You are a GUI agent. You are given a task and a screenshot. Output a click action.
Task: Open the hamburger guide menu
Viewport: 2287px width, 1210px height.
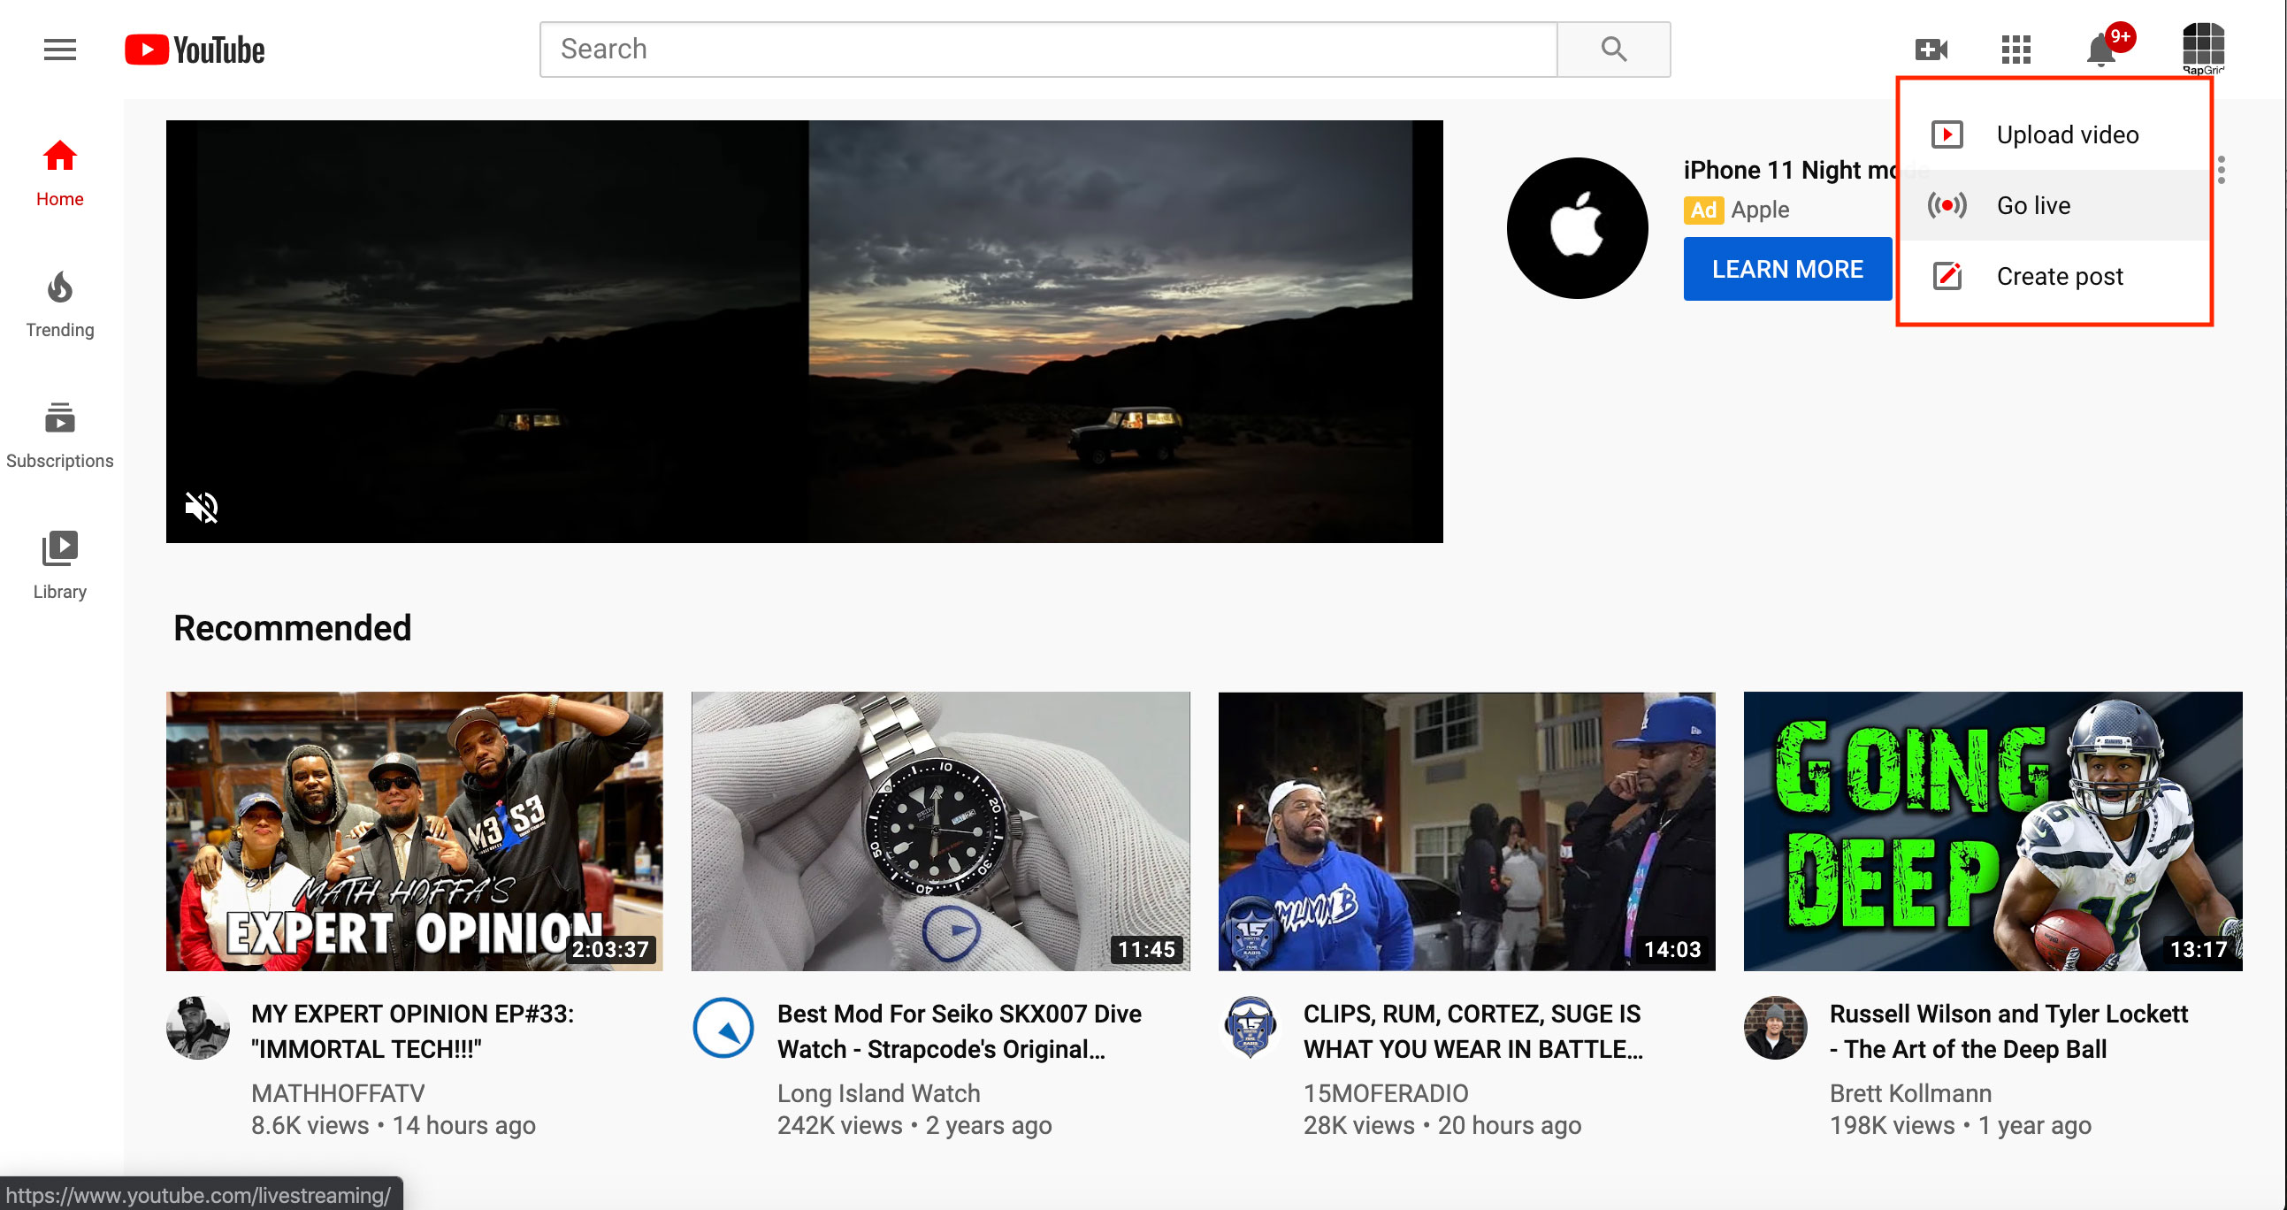(59, 50)
